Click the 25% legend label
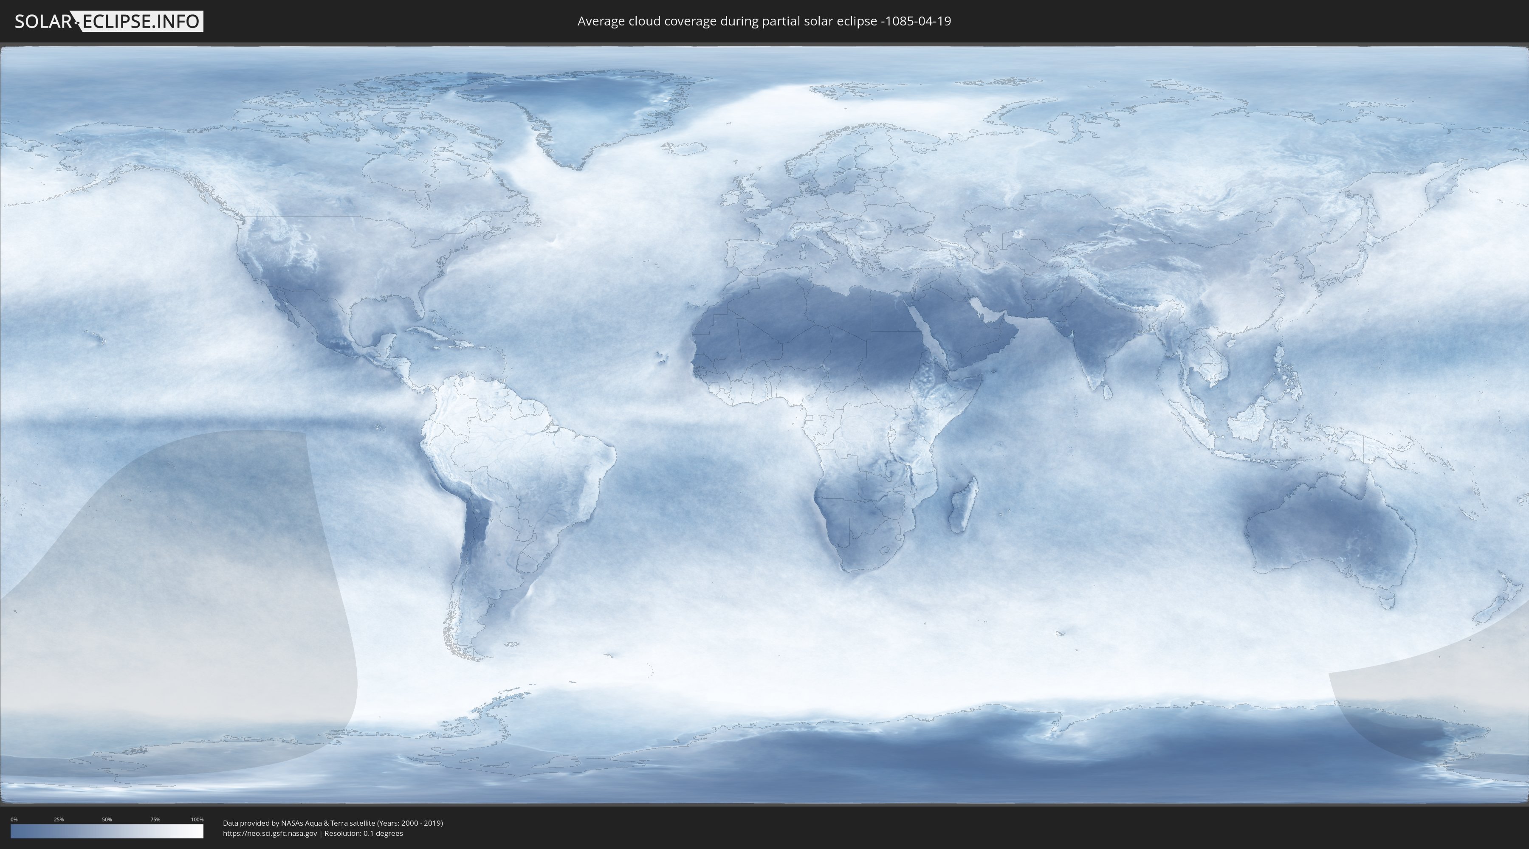The image size is (1529, 849). click(59, 819)
